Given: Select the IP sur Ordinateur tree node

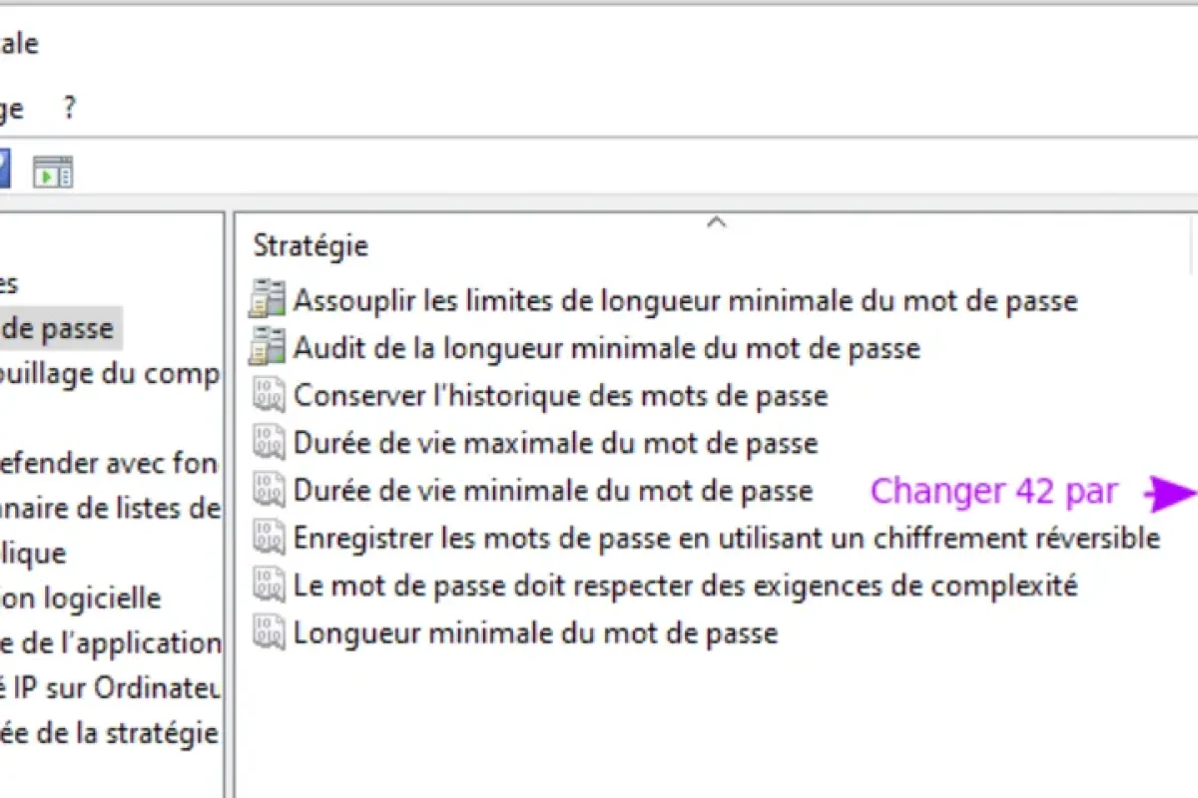Looking at the screenshot, I should tap(110, 688).
